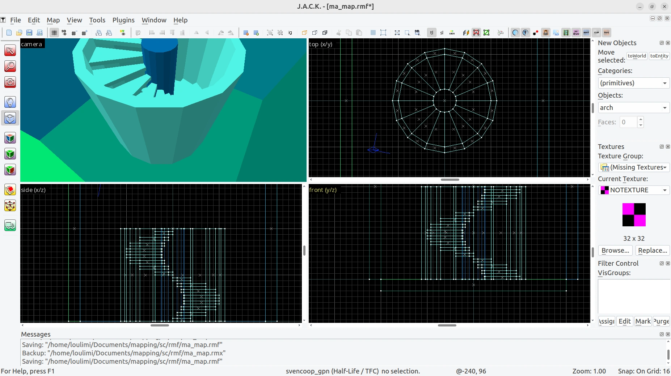Select the Vertex manipulation tool
671x376 pixels.
[x=10, y=206]
